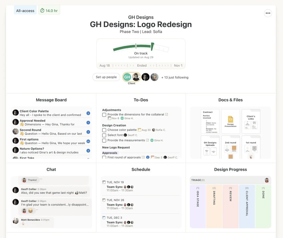Expand the +13 just following list

[175, 77]
